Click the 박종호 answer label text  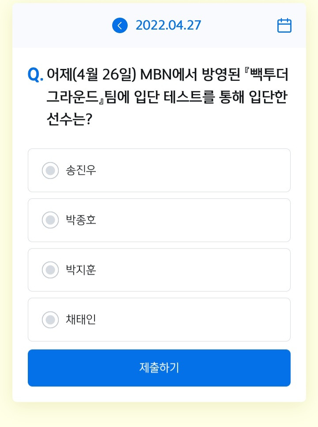pos(81,220)
